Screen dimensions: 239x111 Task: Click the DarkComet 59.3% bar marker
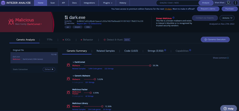[x=150, y=66]
